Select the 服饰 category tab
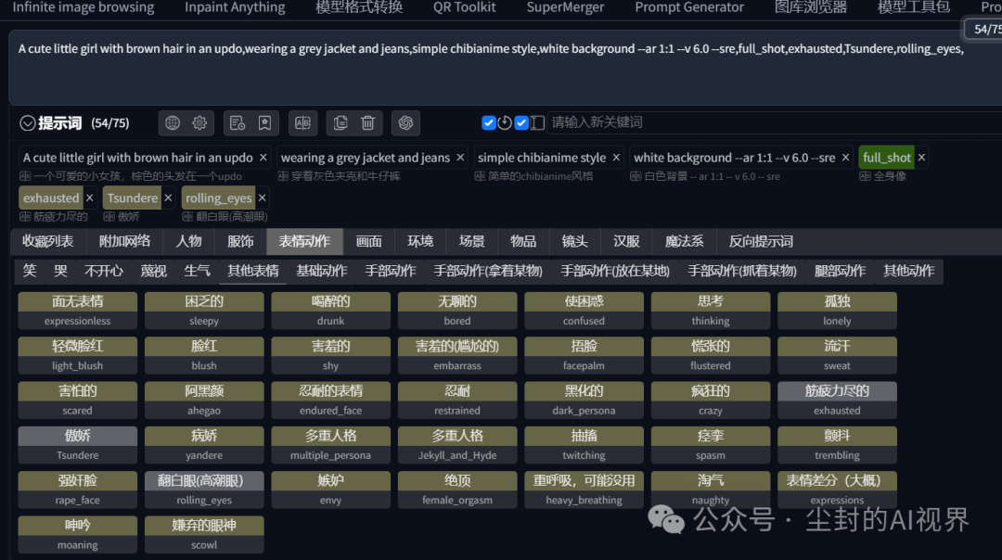 (x=240, y=241)
